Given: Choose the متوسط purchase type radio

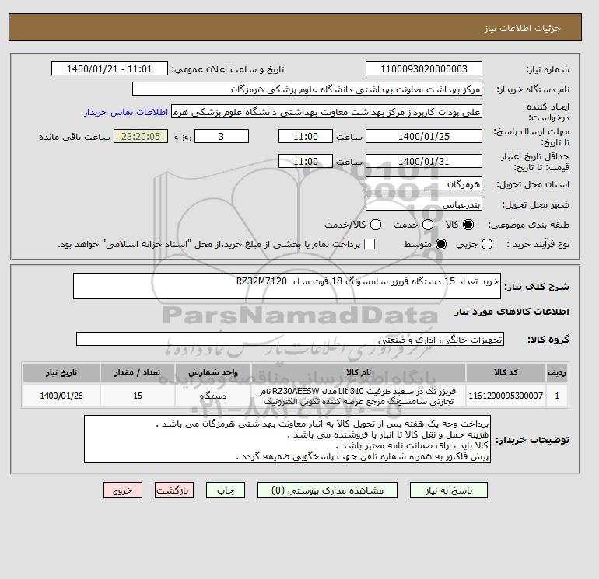Looking at the screenshot, I should [x=441, y=244].
